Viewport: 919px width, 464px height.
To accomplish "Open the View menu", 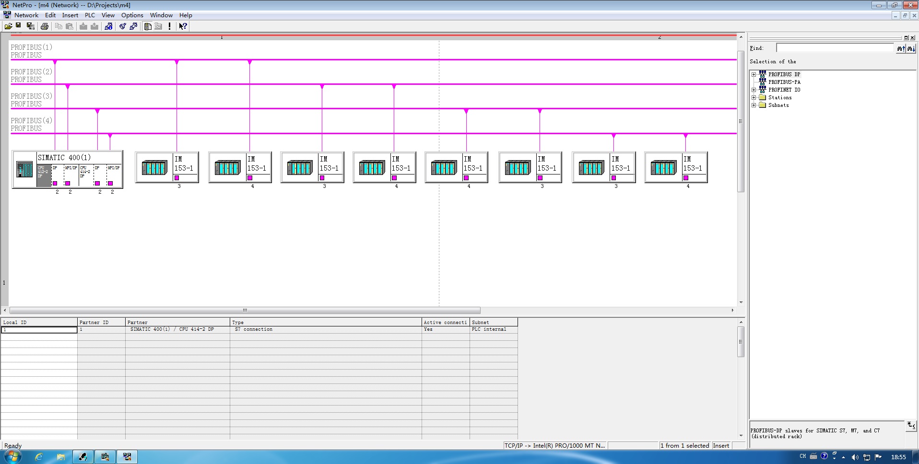I will click(x=108, y=15).
